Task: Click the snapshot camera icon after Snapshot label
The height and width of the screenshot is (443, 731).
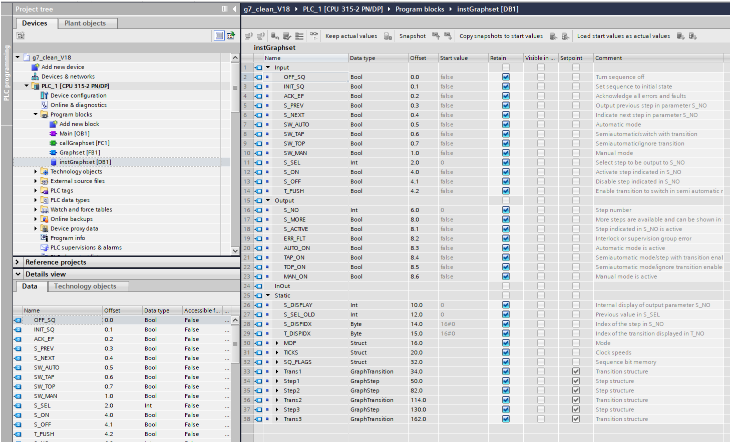Action: [x=436, y=36]
